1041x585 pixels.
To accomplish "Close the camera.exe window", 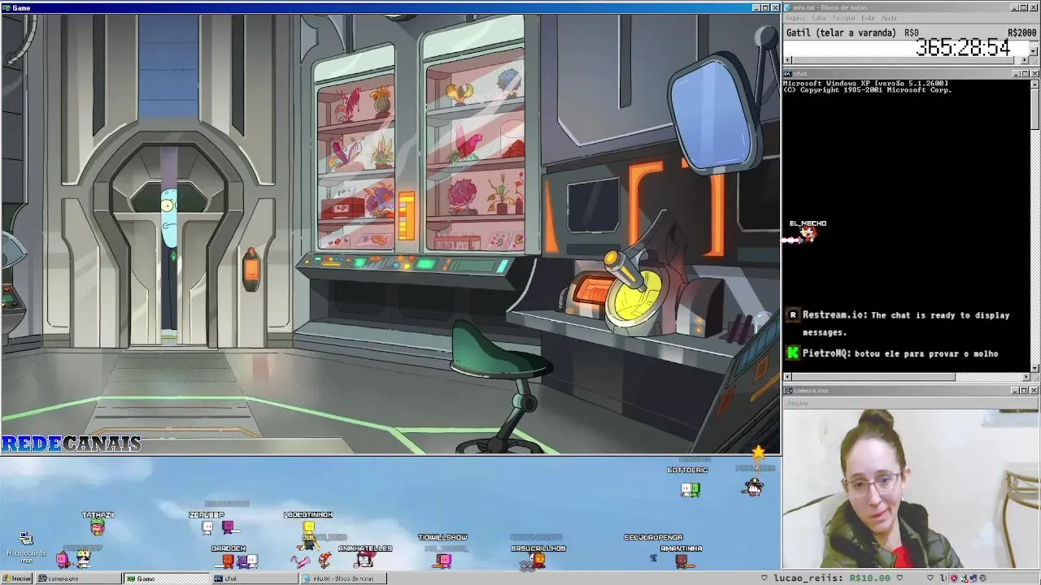I will (1034, 391).
